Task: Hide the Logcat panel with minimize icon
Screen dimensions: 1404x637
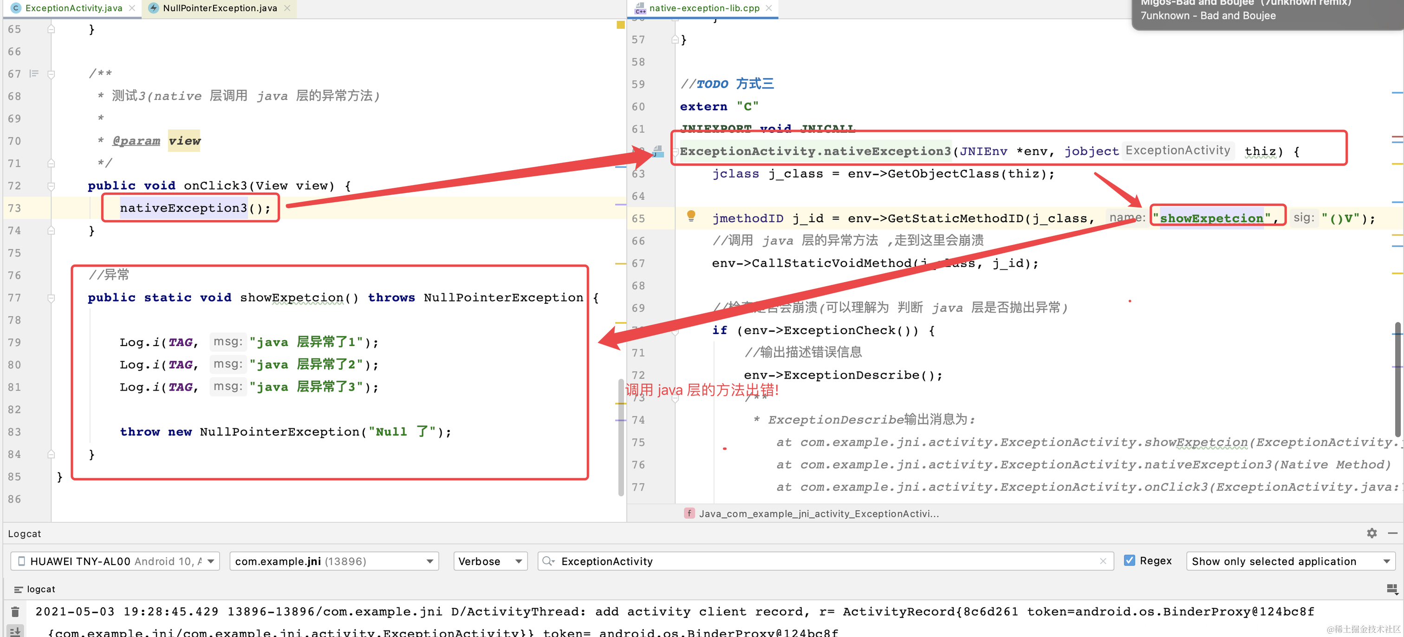Action: 1392,534
